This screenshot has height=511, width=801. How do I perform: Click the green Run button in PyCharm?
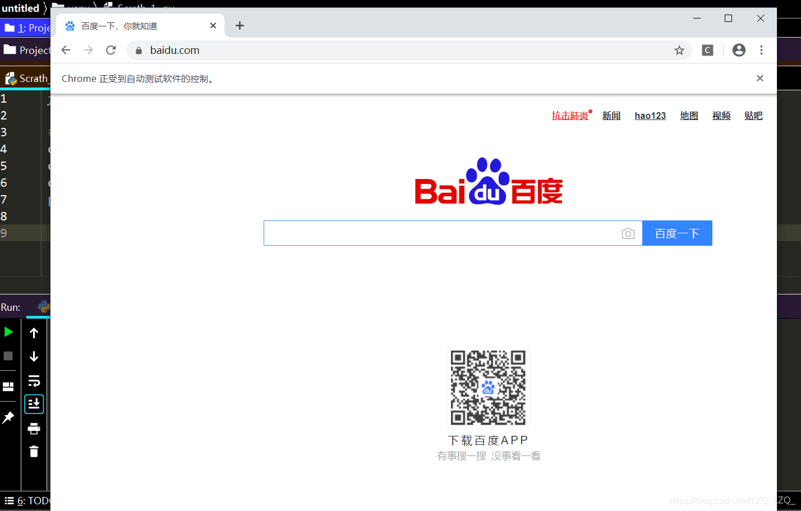(8, 332)
